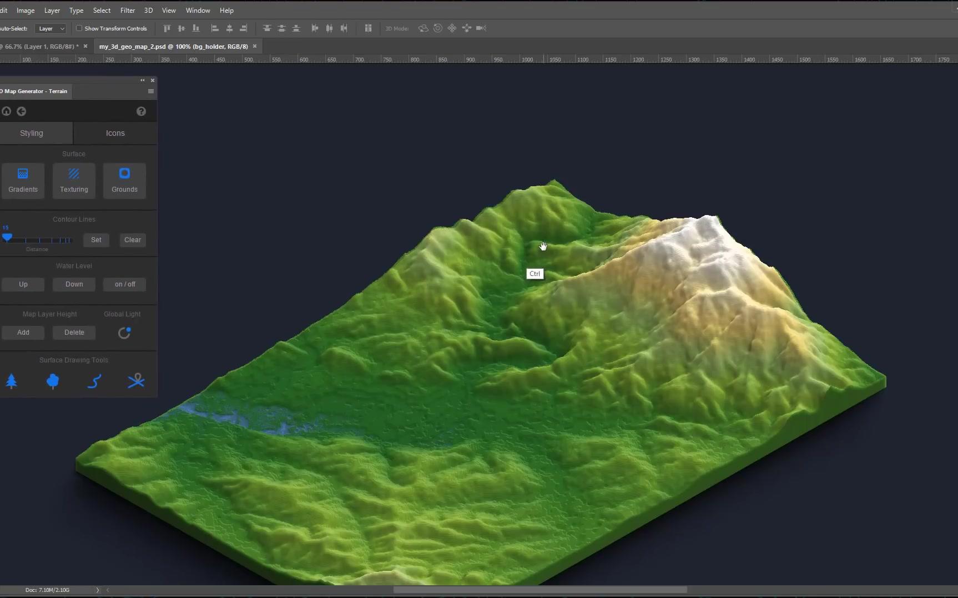958x598 pixels.
Task: Click the back arrow in Terrain panel
Action: coord(22,111)
